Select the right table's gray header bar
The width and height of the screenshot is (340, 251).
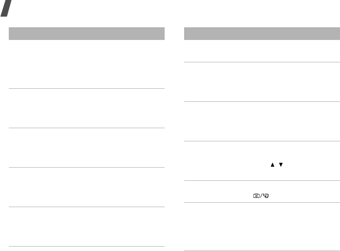pyautogui.click(x=262, y=34)
